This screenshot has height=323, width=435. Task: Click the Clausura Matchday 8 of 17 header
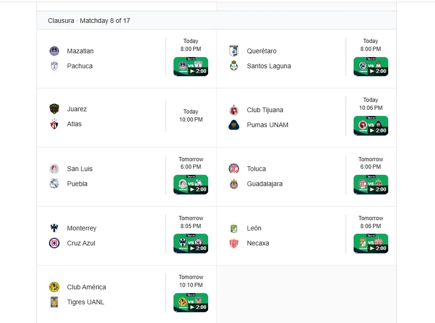point(89,21)
